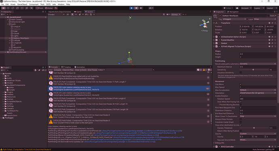The image size is (279, 151).
Task: Click the Console Clear button
Action: click(51, 70)
